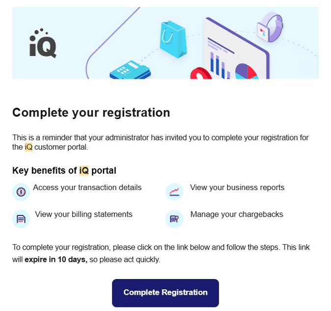
Task: Click the blue card terminal illustration
Action: 130,70
